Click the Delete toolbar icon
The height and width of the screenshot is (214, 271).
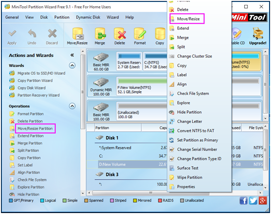(120, 33)
